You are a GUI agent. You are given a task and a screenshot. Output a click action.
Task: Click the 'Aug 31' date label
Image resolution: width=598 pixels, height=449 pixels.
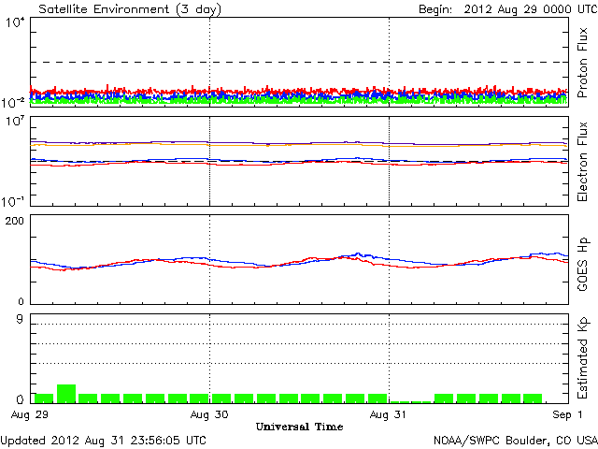(x=389, y=414)
